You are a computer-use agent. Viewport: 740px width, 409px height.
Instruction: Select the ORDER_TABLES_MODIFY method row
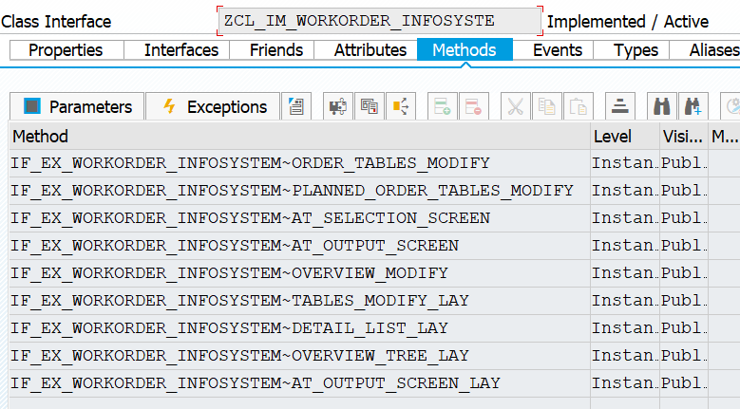299,163
